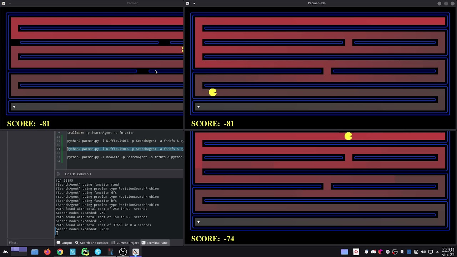Toggle the pin dot on Pacman <3> titlebar
Viewport: 457px width, 257px height.
coord(194,4)
